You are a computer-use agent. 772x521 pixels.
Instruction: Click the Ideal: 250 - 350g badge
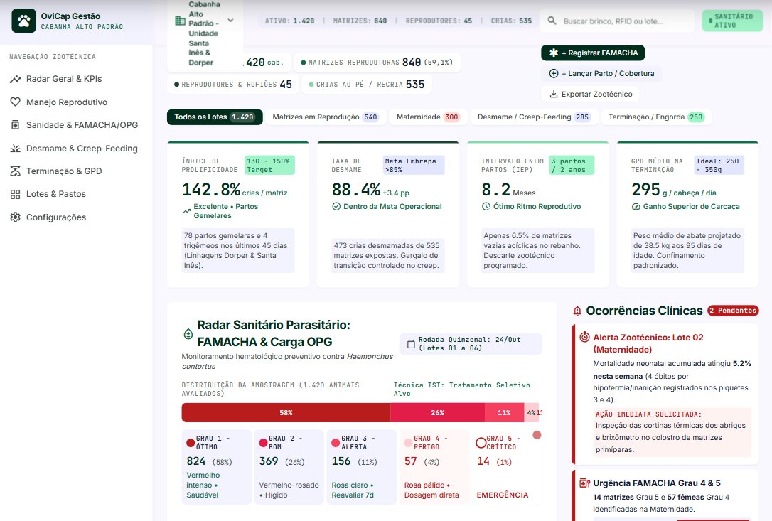[719, 165]
